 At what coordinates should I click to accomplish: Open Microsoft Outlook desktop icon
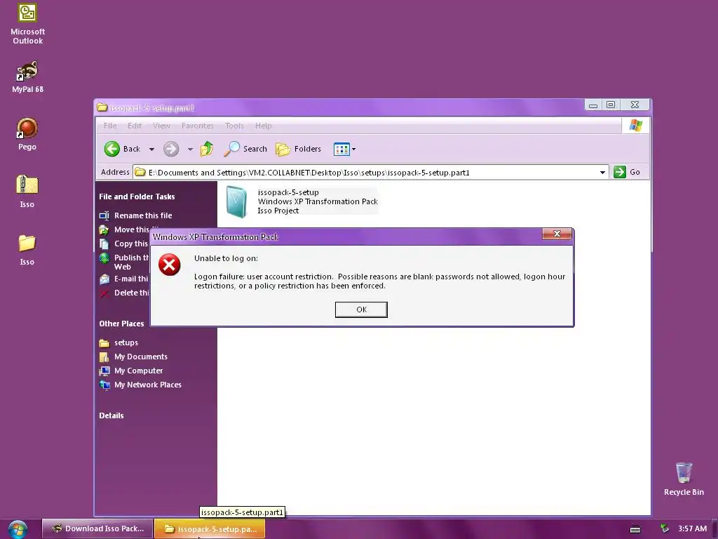pyautogui.click(x=27, y=24)
